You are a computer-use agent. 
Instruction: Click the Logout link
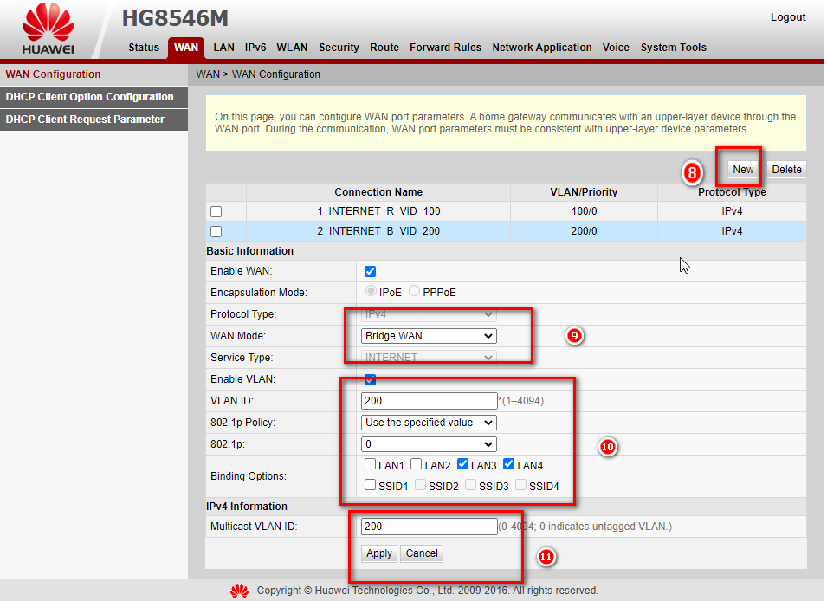(787, 17)
